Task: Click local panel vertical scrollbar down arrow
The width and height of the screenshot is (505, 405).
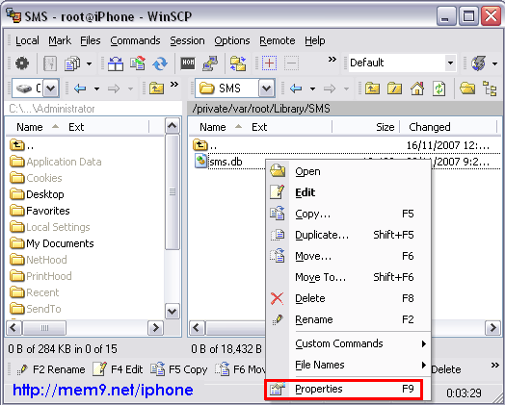Action: pyautogui.click(x=172, y=311)
